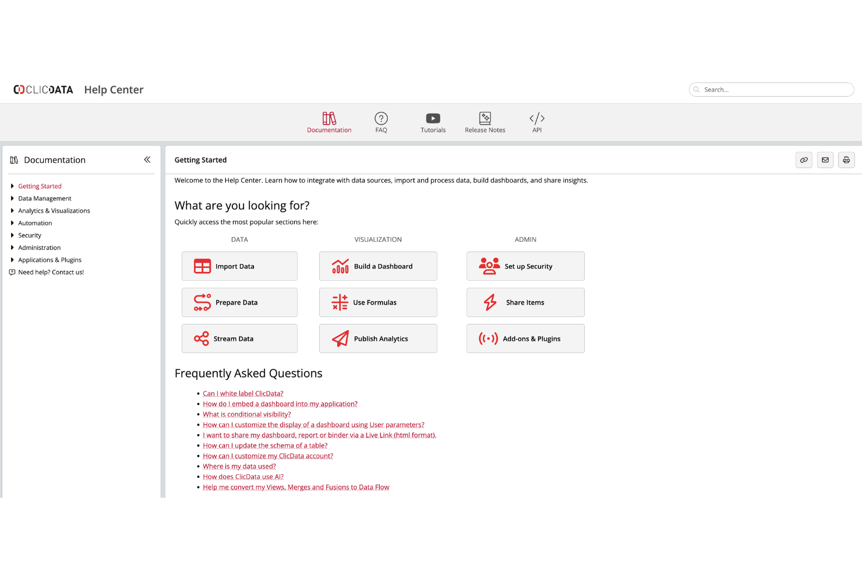The width and height of the screenshot is (862, 575).
Task: Open the Build a Dashboard button
Action: 378,266
